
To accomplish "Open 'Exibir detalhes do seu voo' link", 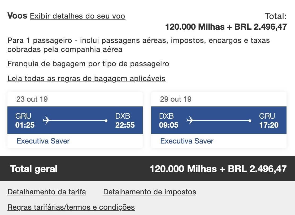I will point(77,16).
